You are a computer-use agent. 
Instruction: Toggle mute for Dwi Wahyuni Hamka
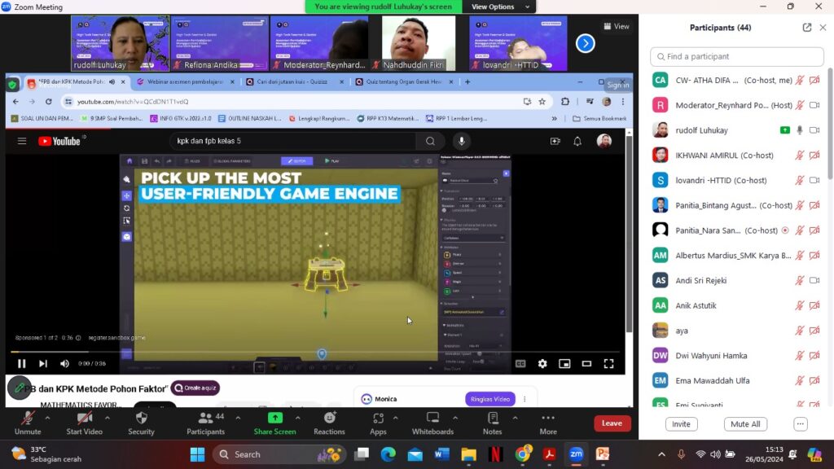[800, 355]
